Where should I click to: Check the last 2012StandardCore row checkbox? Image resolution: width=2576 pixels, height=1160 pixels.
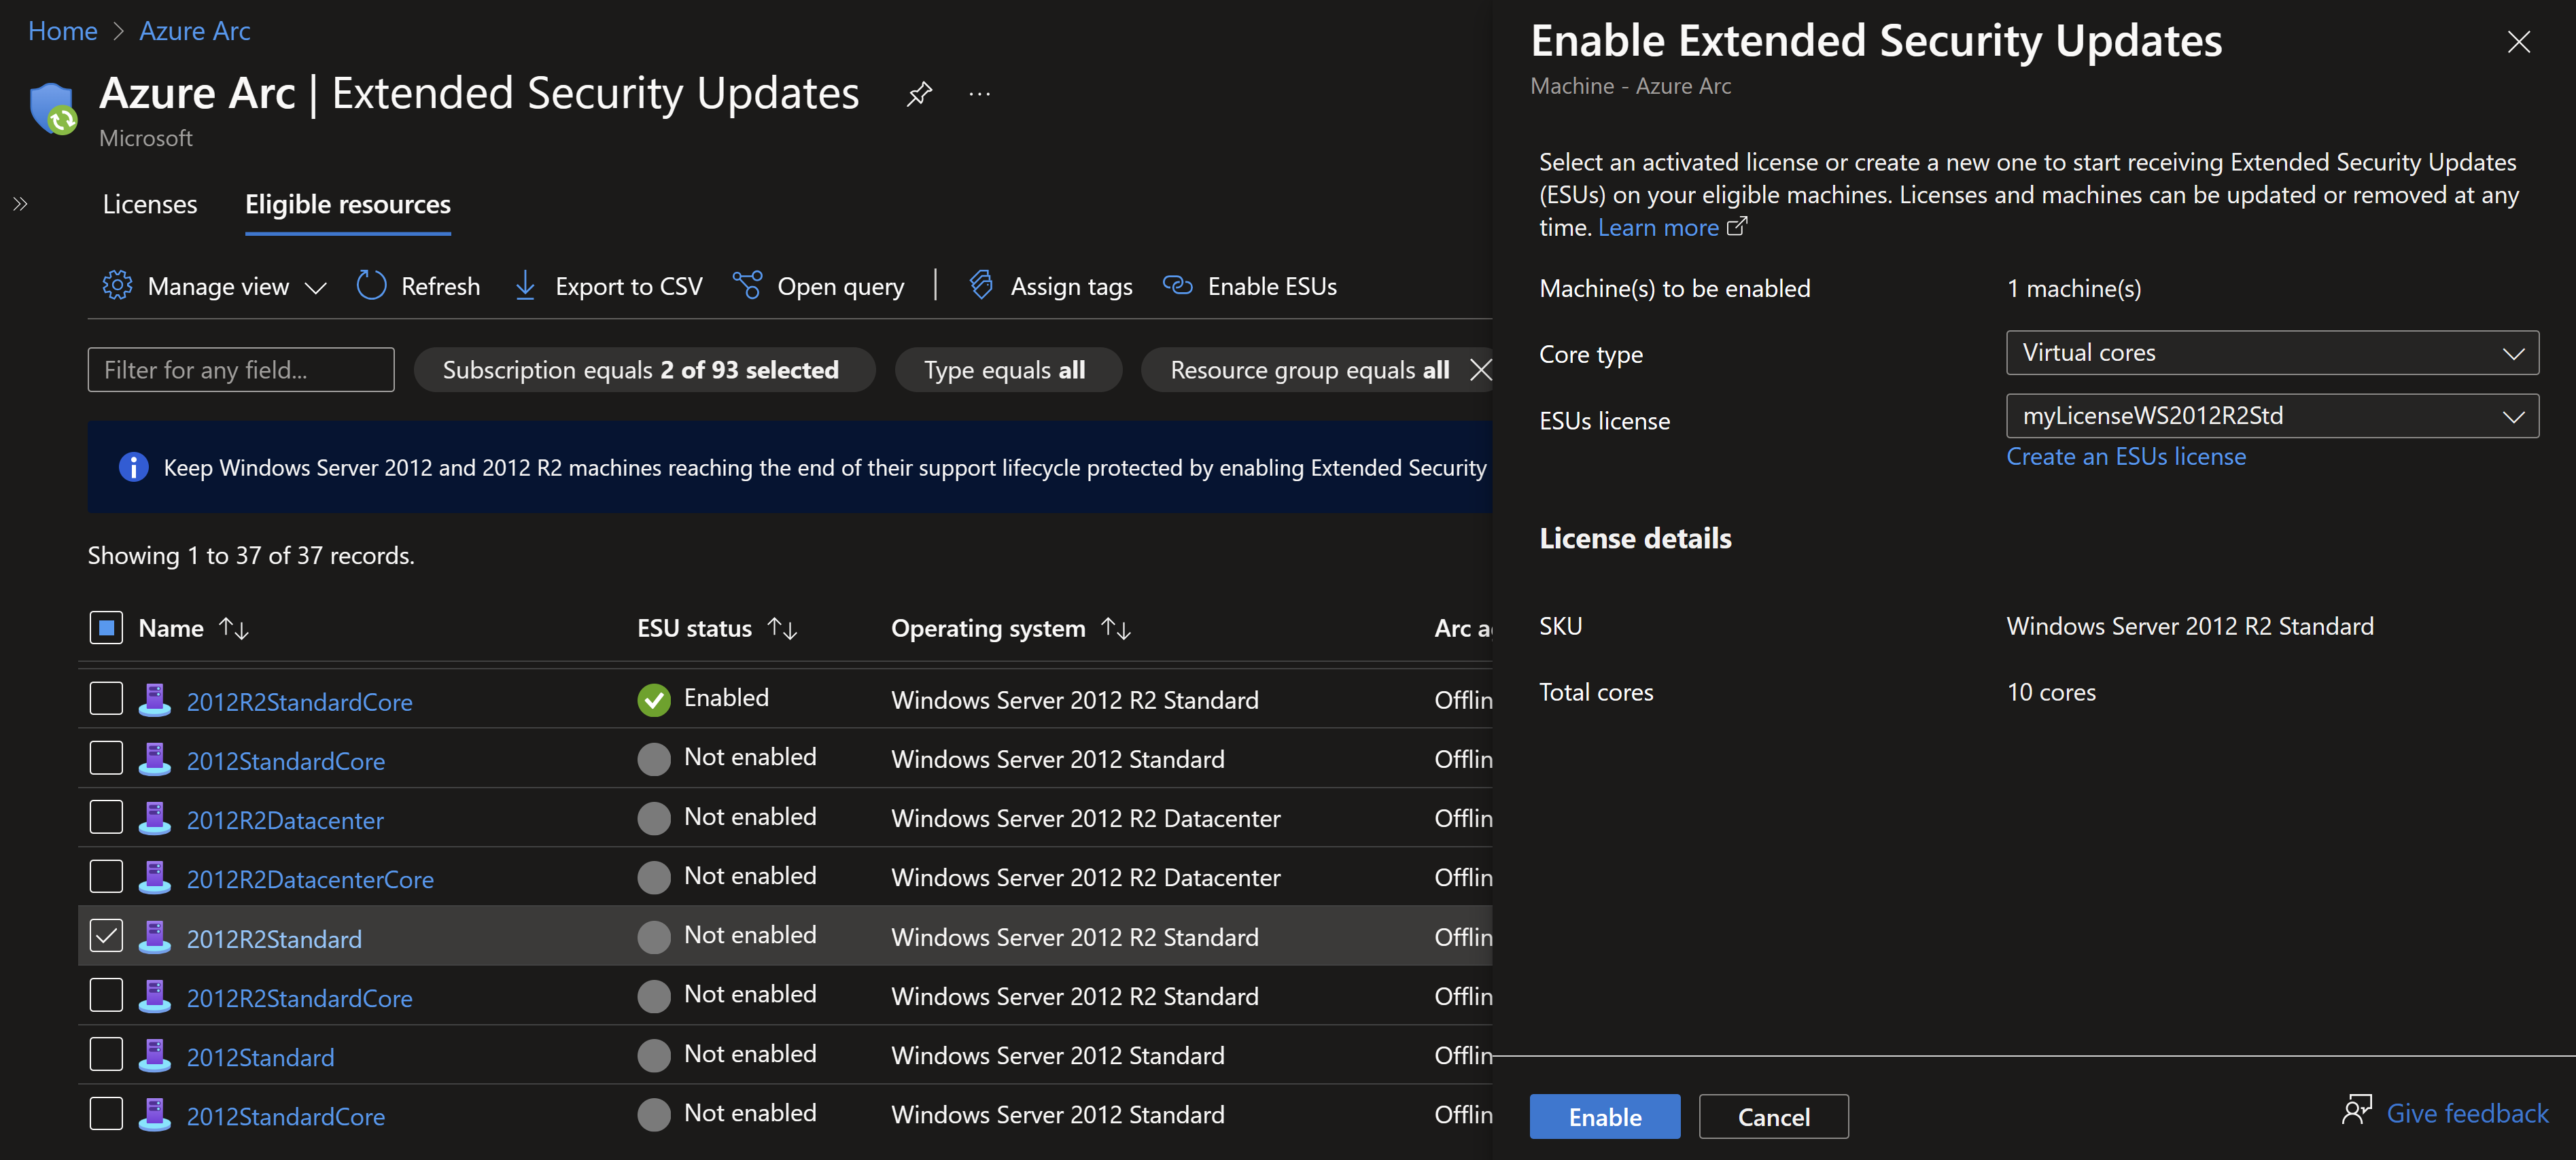click(x=106, y=1114)
